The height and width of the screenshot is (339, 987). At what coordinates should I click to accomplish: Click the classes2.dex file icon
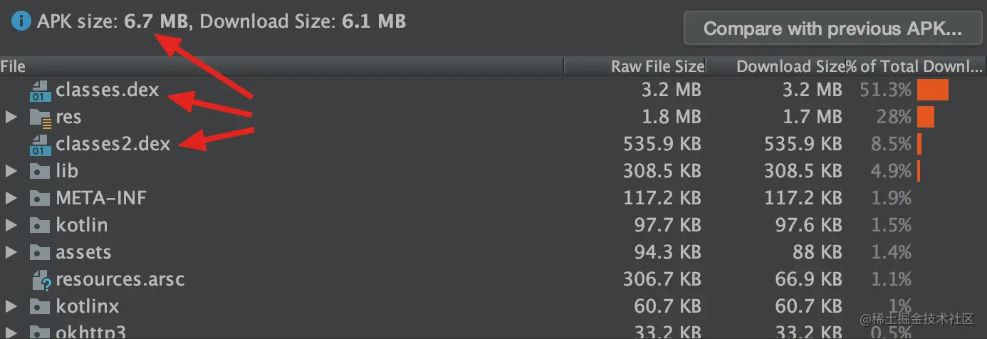tap(40, 145)
